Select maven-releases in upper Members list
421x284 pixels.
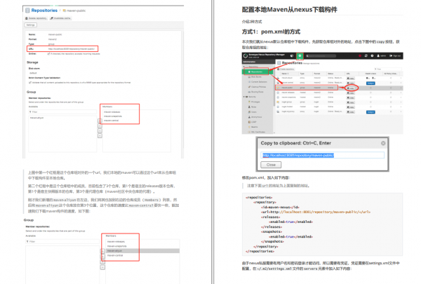pyautogui.click(x=112, y=112)
